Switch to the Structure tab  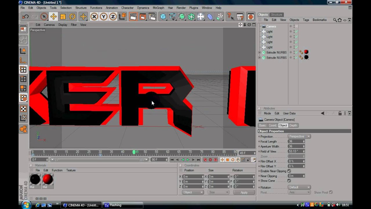[x=276, y=15]
